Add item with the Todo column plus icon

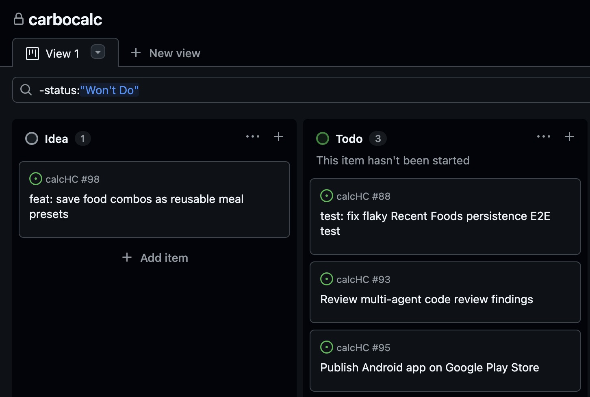569,137
